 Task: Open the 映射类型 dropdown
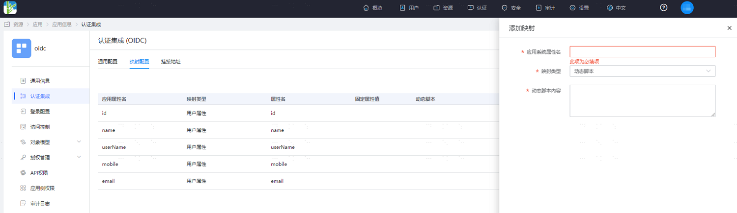point(642,71)
